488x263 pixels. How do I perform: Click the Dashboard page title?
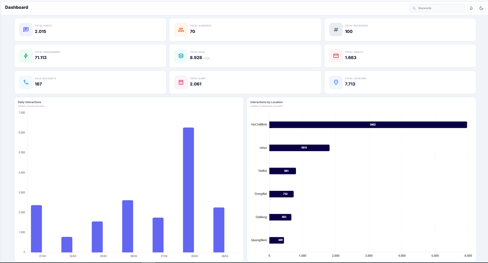click(17, 7)
